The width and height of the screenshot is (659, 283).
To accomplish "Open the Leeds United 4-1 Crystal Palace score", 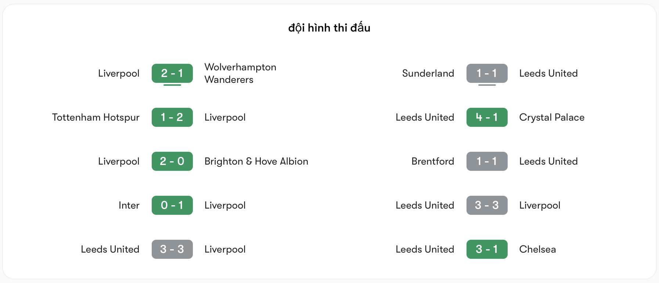I will click(487, 117).
